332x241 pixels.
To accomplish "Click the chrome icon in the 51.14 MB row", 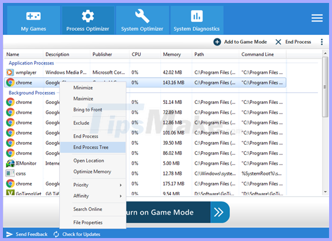I will [x=10, y=102].
